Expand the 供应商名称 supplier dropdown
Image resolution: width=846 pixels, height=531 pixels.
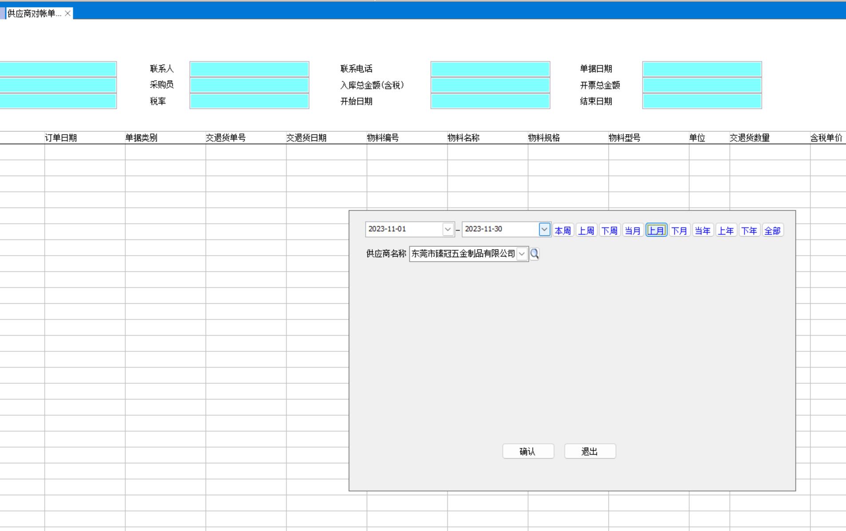522,254
